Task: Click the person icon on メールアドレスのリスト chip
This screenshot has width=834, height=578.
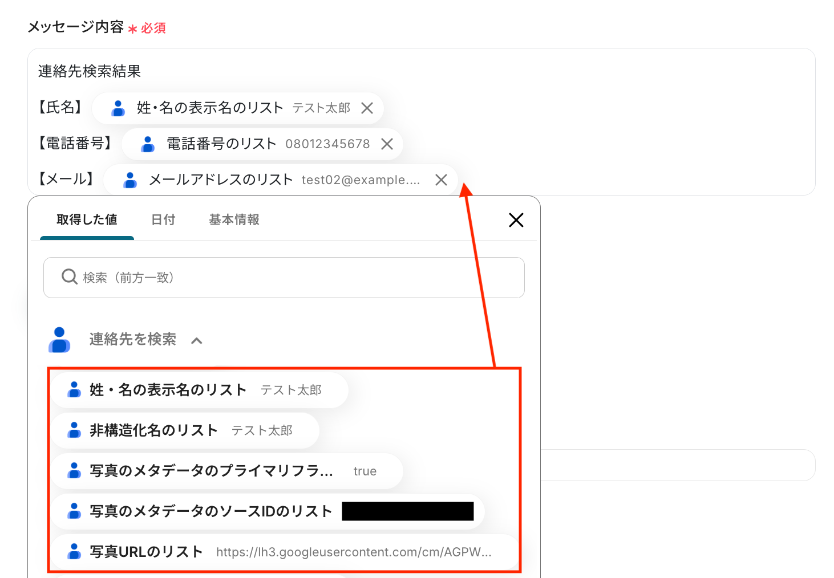Action: [x=130, y=180]
